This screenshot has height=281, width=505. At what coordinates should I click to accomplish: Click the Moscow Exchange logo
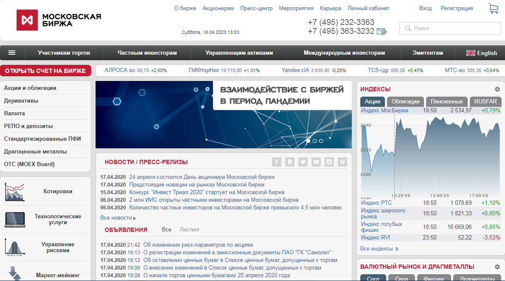pos(59,20)
